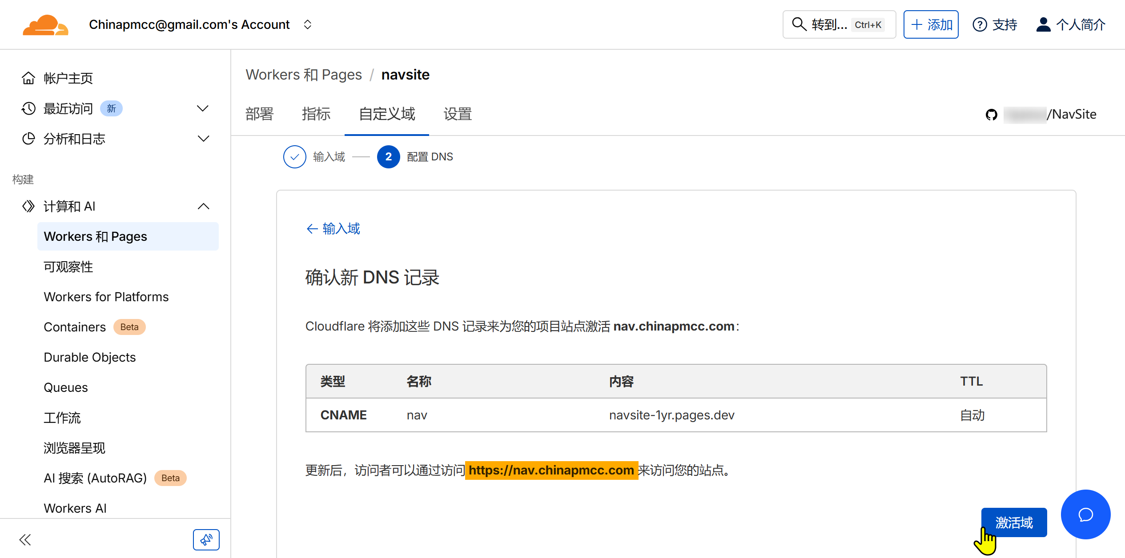Viewport: 1125px width, 558px height.
Task: Open the support help icon
Action: point(980,25)
